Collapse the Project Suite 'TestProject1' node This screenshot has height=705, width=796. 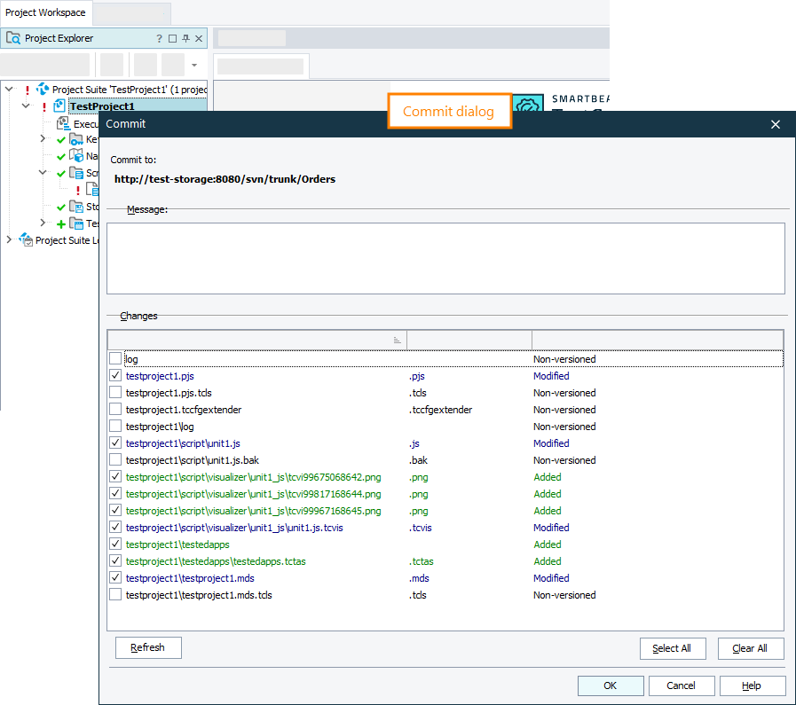(10, 90)
